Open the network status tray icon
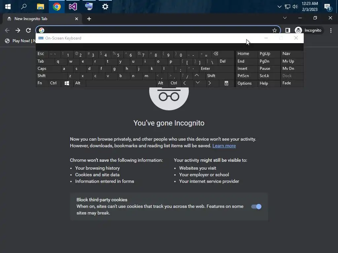Viewport: 338px width, 253px height. [287, 7]
